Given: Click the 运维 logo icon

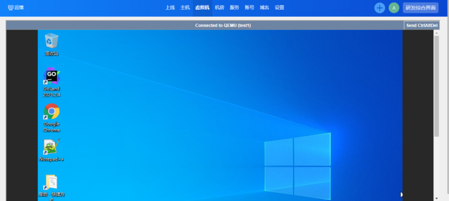Looking at the screenshot, I should click(x=11, y=8).
